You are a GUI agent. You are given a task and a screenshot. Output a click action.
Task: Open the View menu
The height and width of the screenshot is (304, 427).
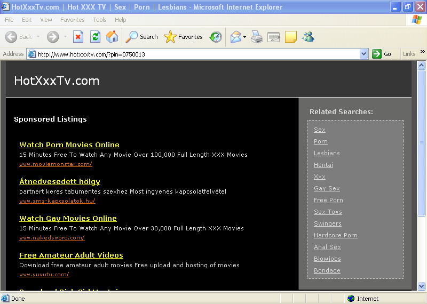pos(46,20)
